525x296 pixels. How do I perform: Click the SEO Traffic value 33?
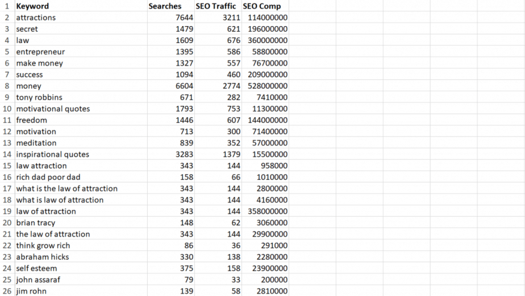pyautogui.click(x=218, y=280)
